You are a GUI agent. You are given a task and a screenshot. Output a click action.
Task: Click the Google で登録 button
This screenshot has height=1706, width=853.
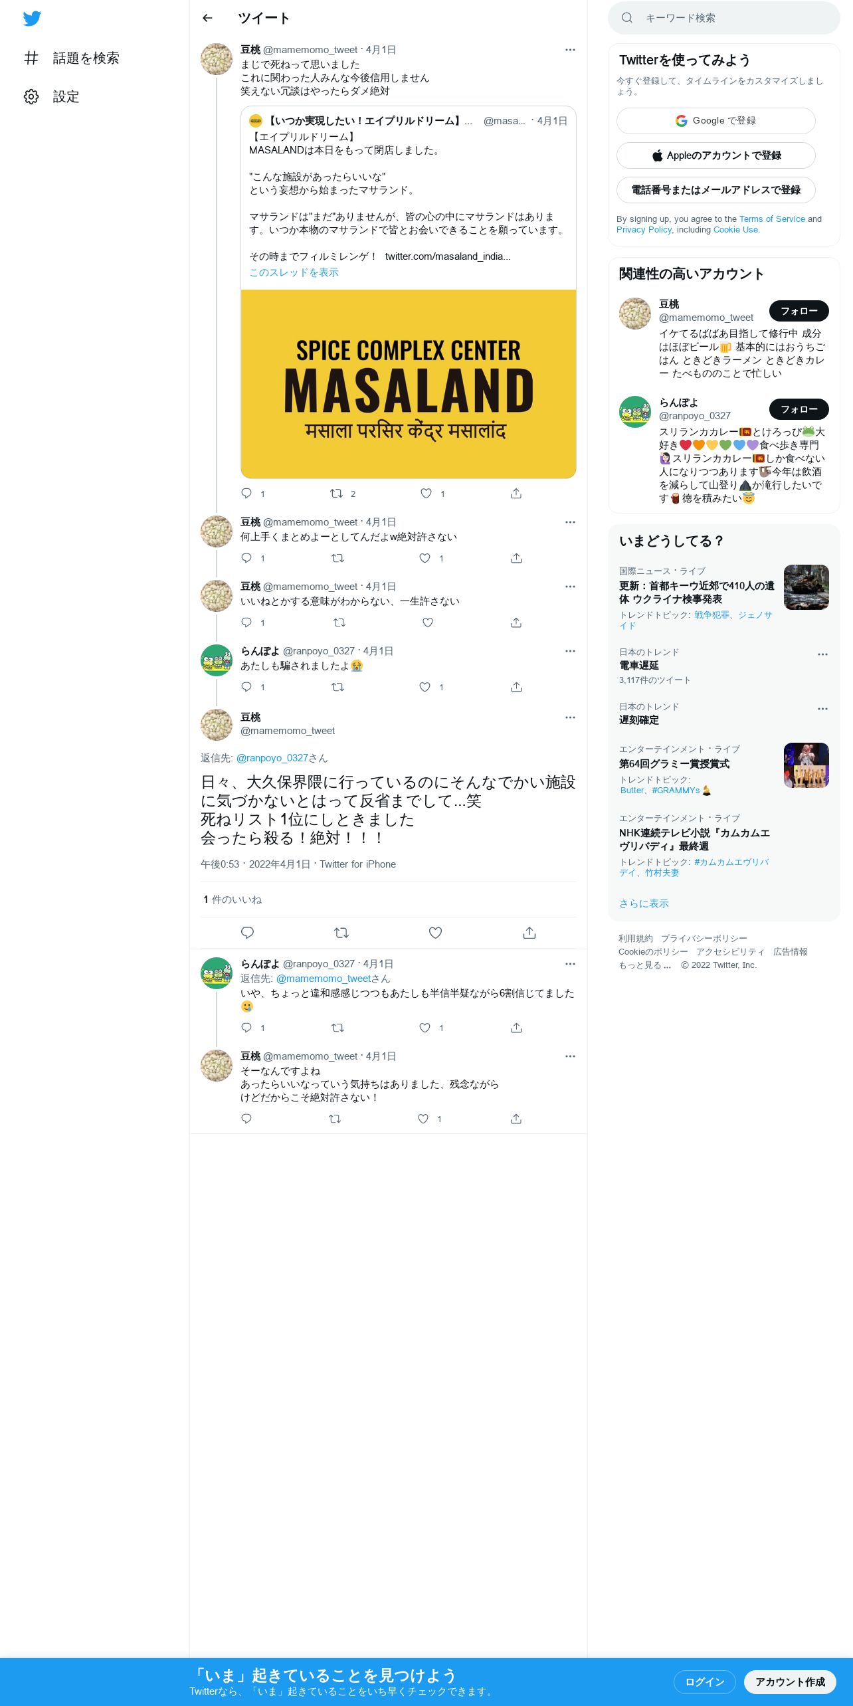pyautogui.click(x=716, y=121)
